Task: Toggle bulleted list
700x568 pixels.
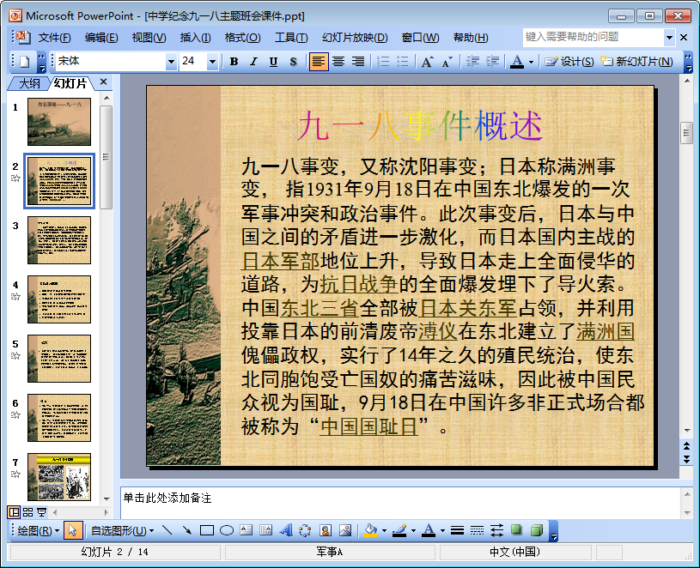Action: click(402, 62)
